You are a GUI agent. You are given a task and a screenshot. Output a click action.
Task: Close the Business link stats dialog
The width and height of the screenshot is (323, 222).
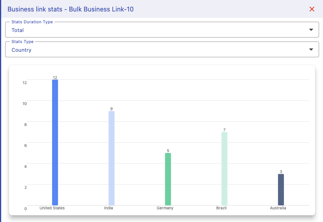click(312, 9)
